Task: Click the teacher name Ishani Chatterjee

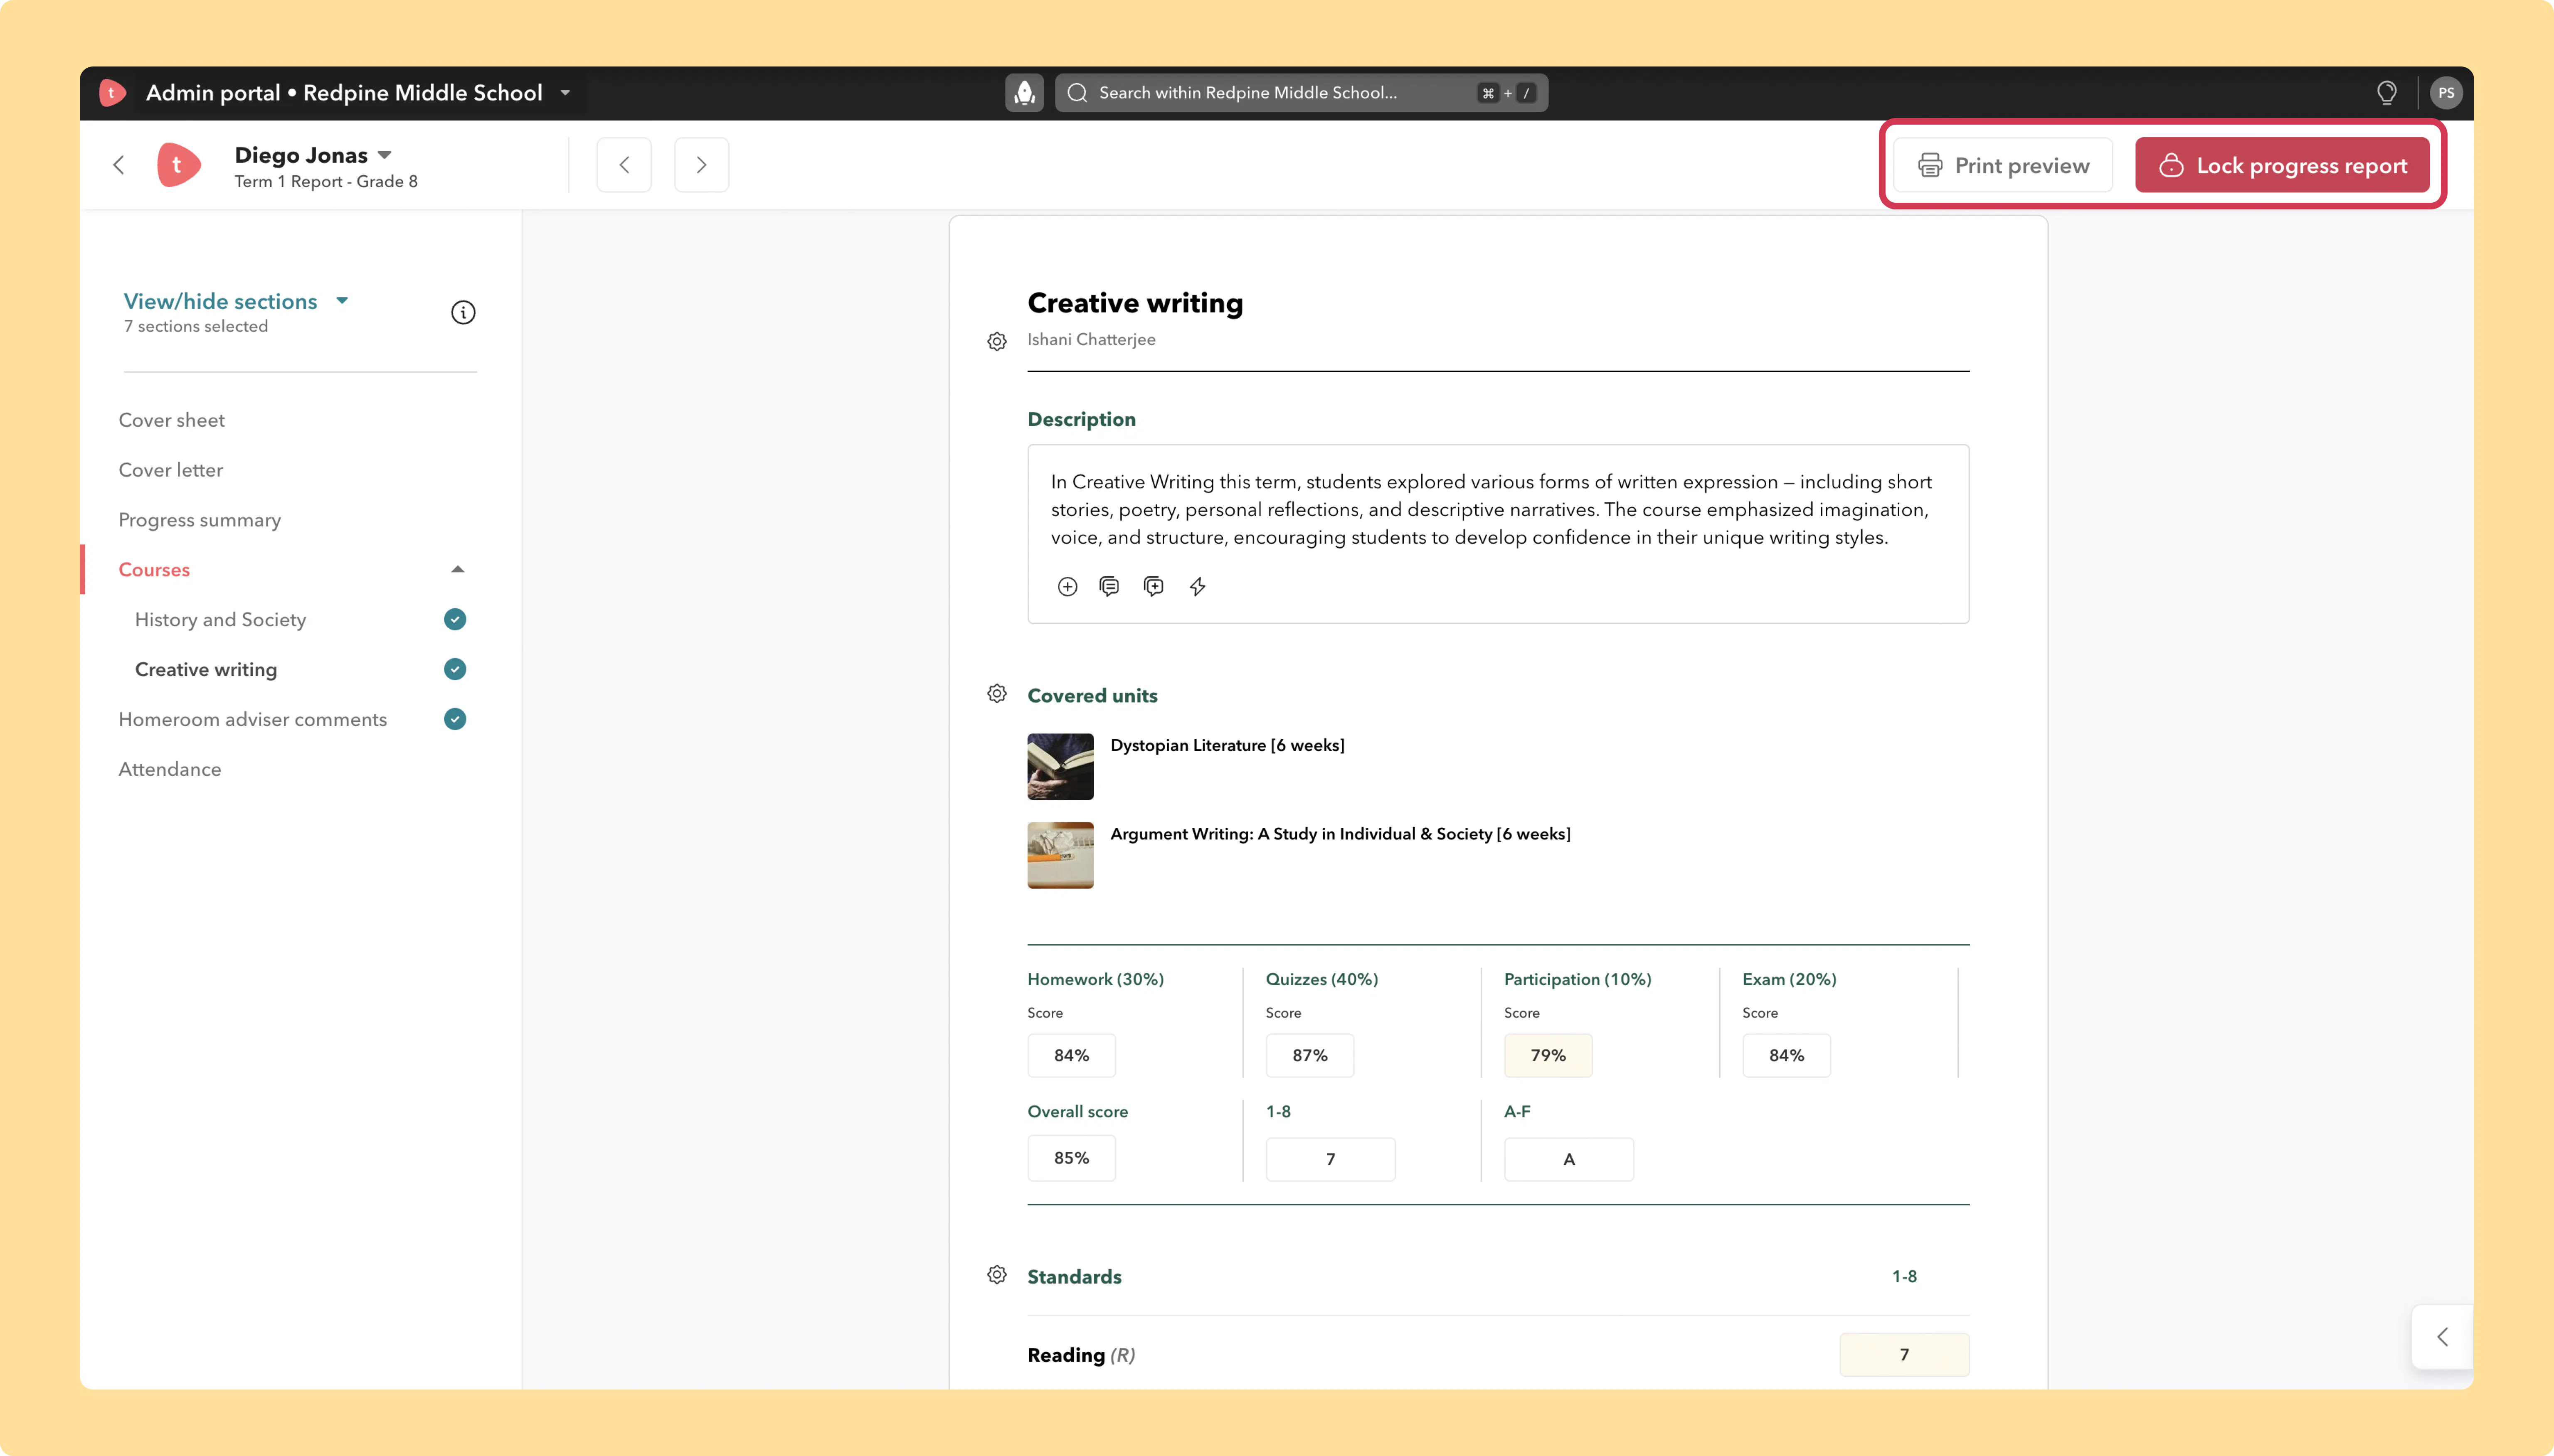Action: tap(1092, 340)
